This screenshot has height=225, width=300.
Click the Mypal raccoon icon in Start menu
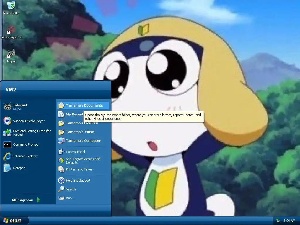point(7,106)
